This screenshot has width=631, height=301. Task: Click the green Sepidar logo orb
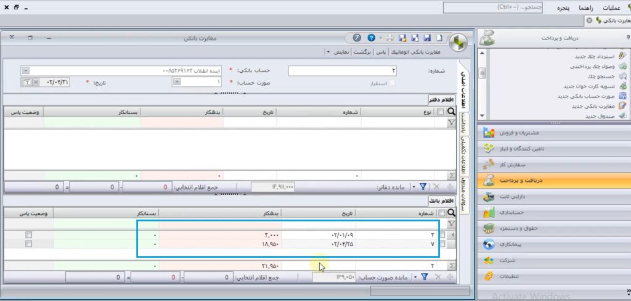(458, 42)
